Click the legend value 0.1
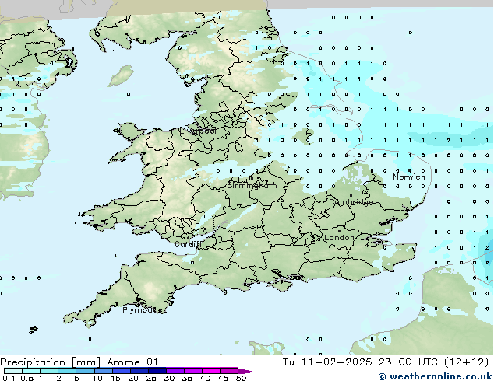This screenshot has width=494, height=381. tap(9, 378)
